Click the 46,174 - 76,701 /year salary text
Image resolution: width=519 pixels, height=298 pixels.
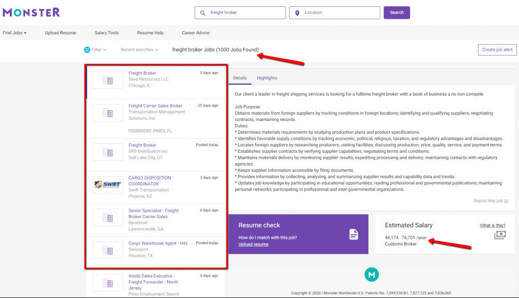coord(405,238)
